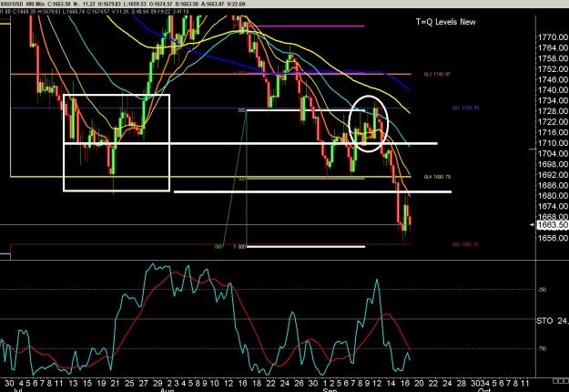Click the T=Q Levels New label
This screenshot has height=392, width=569.
[445, 22]
